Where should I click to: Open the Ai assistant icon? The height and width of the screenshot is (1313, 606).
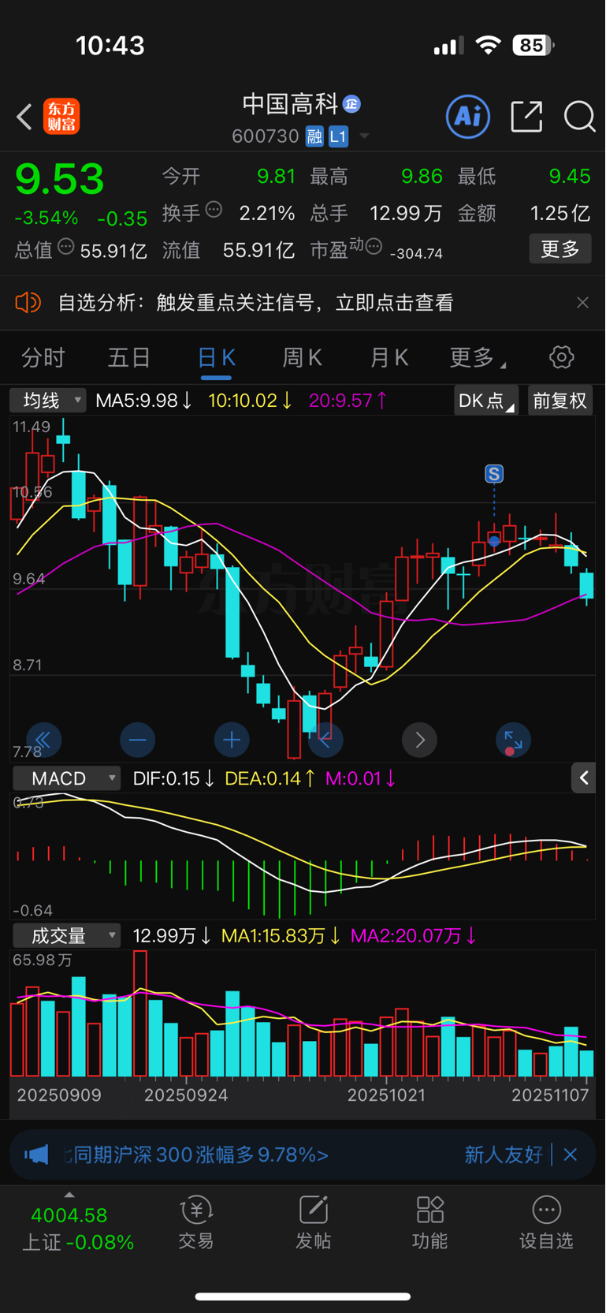[468, 117]
